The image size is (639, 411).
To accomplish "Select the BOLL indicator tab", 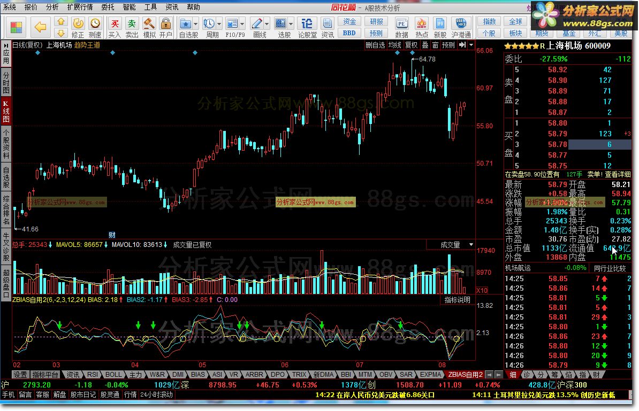I will click(x=113, y=374).
